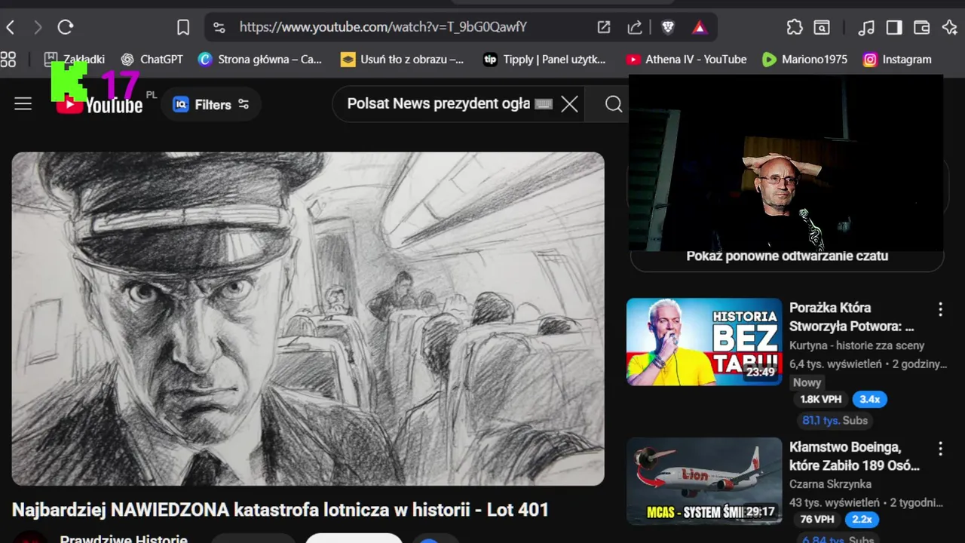Open page in app icon in address bar

coord(604,28)
